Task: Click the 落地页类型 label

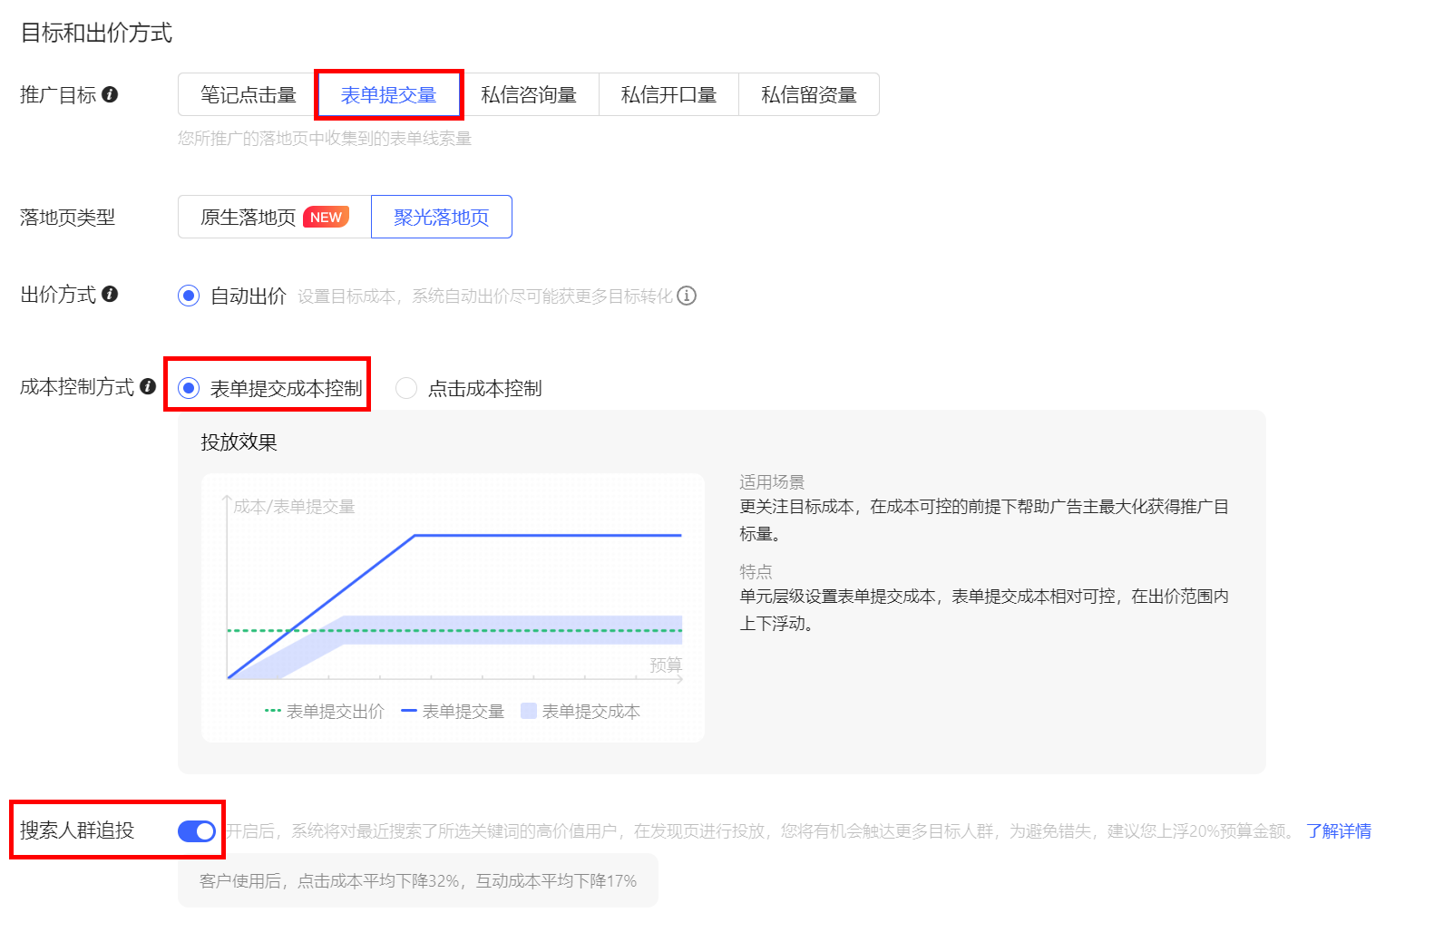Action: 67,217
